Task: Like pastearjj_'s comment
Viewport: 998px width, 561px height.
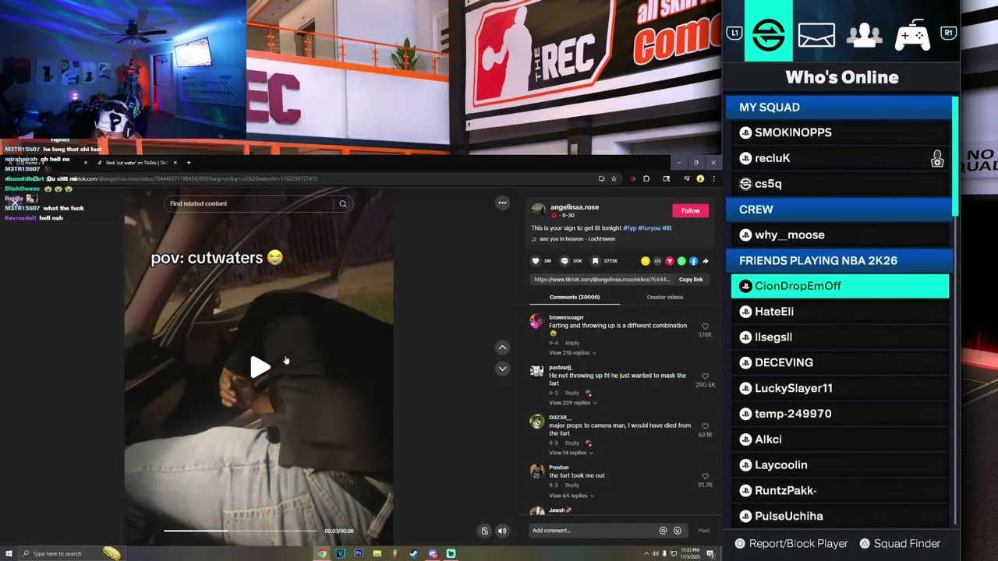Action: point(705,376)
